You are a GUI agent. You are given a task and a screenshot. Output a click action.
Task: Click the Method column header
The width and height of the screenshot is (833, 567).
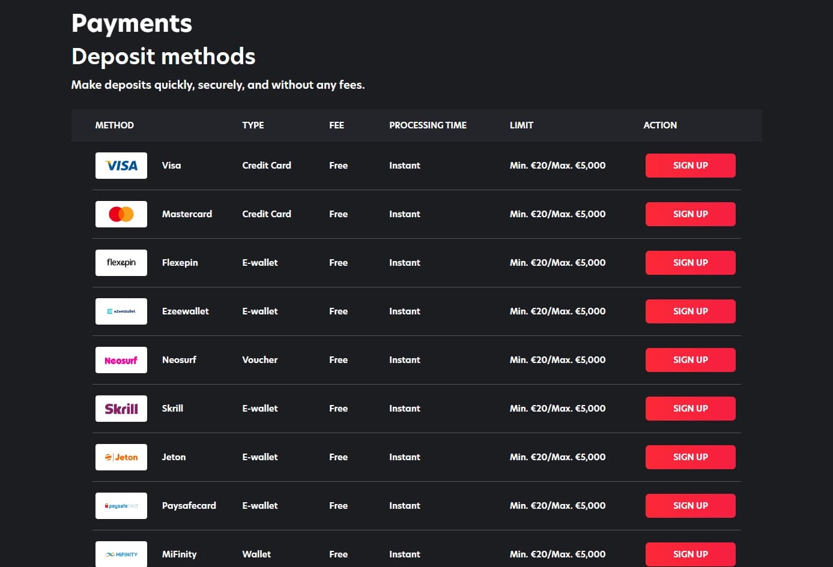point(114,125)
